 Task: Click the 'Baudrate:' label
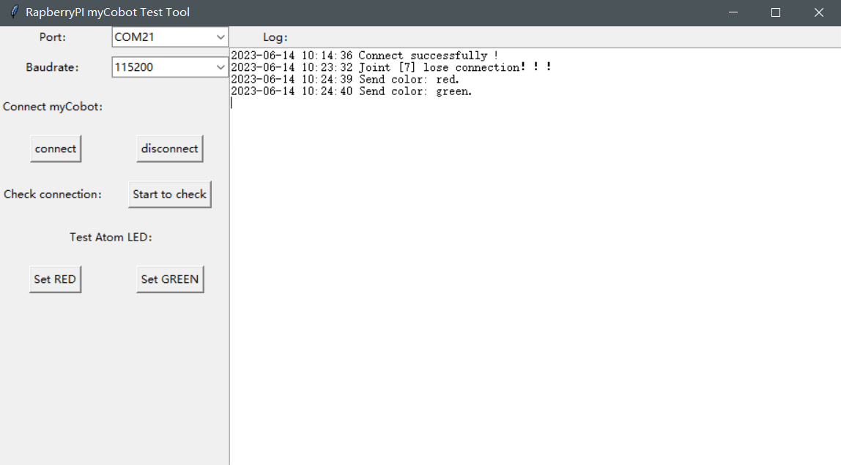[53, 67]
